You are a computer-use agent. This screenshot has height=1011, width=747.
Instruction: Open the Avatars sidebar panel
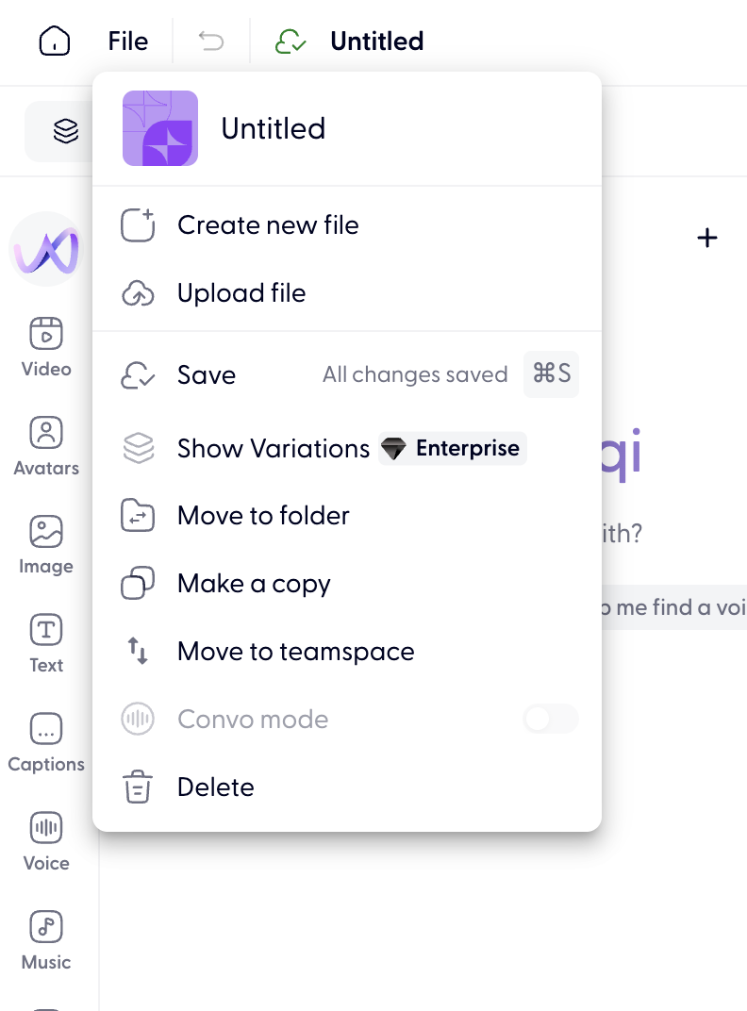(46, 446)
